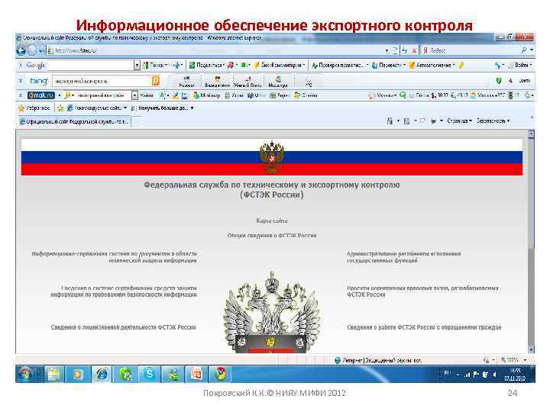Image resolution: width=550 pixels, height=412 pixels.
Task: Click the Google toolbar wrench settings icon
Action: (x=498, y=65)
